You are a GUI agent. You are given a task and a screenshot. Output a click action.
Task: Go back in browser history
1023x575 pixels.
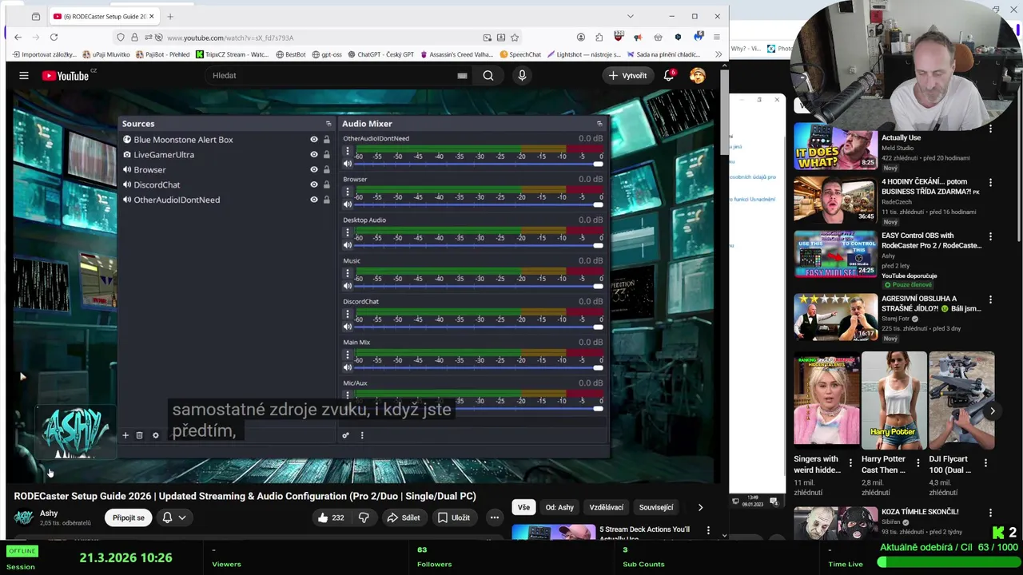point(18,37)
